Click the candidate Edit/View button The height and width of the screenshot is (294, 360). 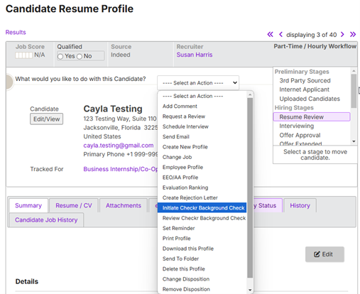[x=46, y=119]
